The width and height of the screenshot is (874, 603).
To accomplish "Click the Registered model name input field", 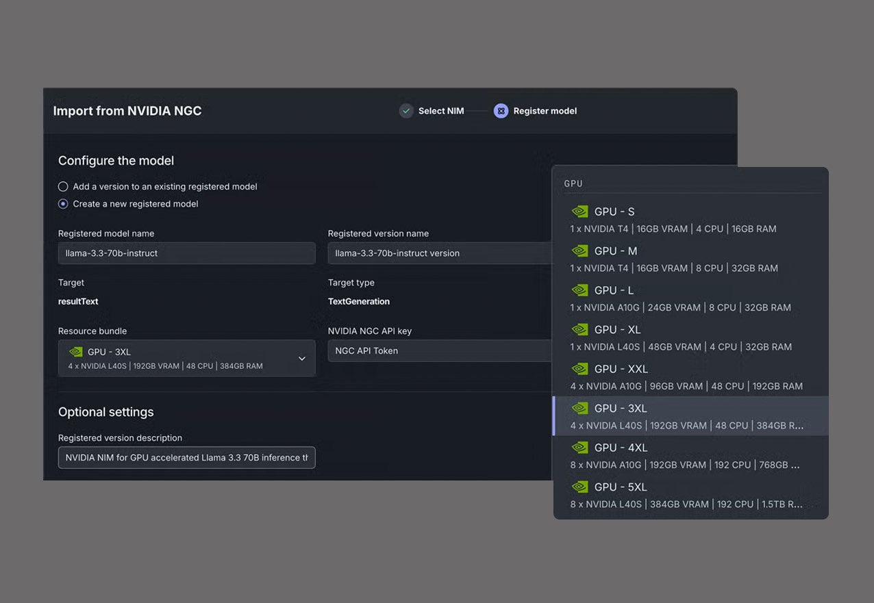I will (x=186, y=253).
